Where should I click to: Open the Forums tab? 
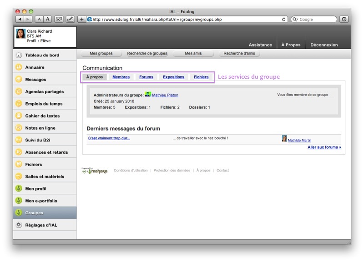pos(146,77)
